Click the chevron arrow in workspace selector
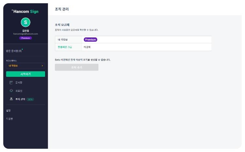Image resolution: width=245 pixels, height=152 pixels. point(42,66)
